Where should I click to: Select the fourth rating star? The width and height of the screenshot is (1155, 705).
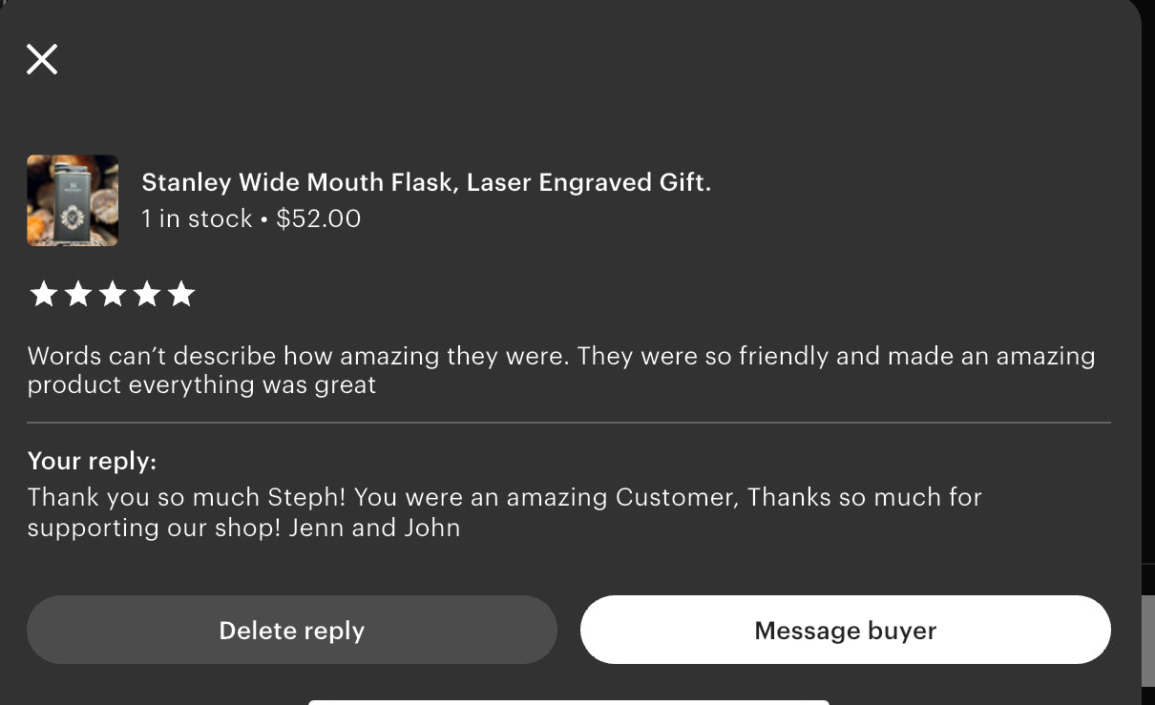[x=146, y=294]
